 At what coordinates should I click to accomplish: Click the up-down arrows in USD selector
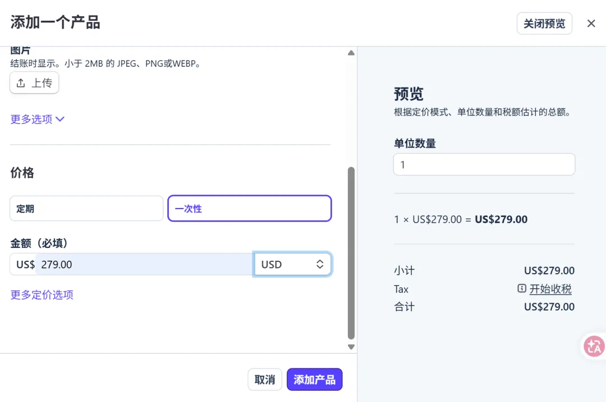pos(320,265)
